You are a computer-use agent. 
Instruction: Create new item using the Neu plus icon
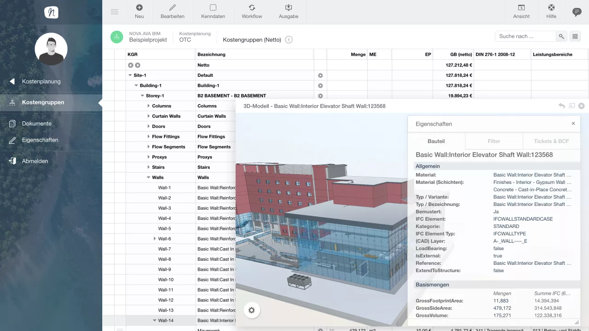pyautogui.click(x=139, y=7)
